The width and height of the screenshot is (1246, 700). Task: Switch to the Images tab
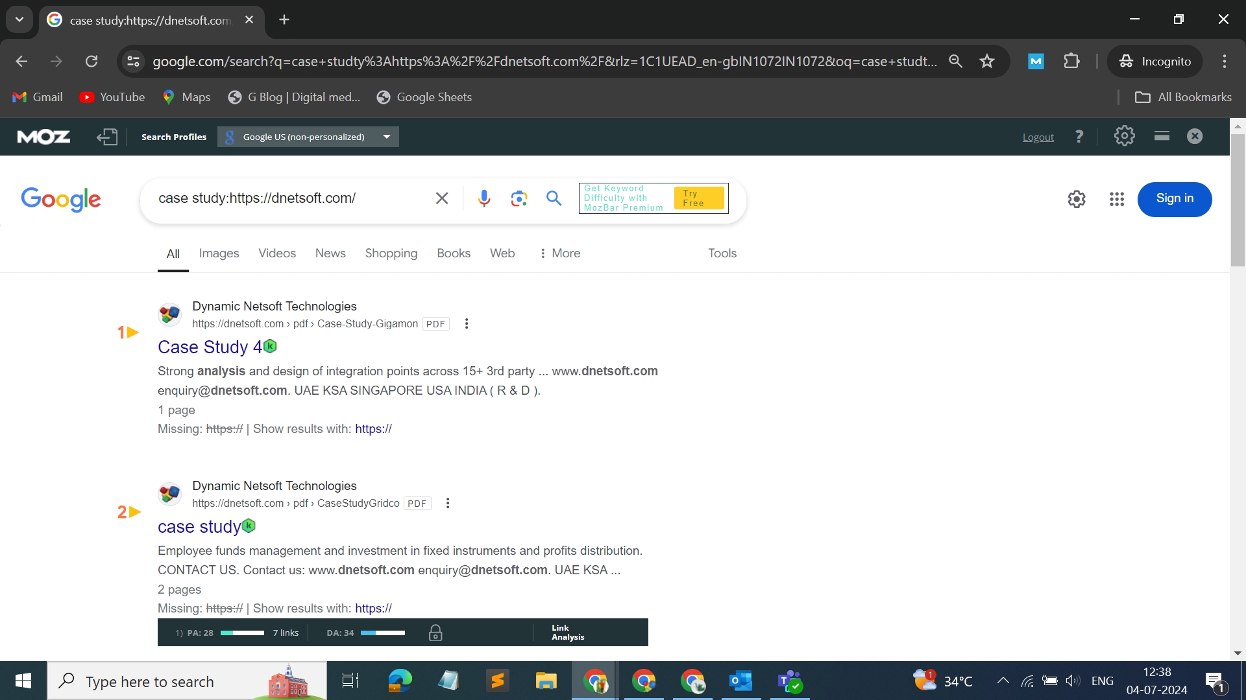click(x=219, y=253)
